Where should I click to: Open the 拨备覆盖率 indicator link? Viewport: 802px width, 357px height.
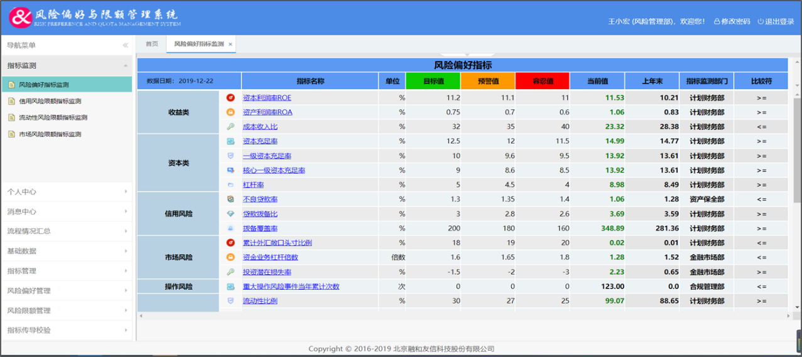pyautogui.click(x=260, y=228)
